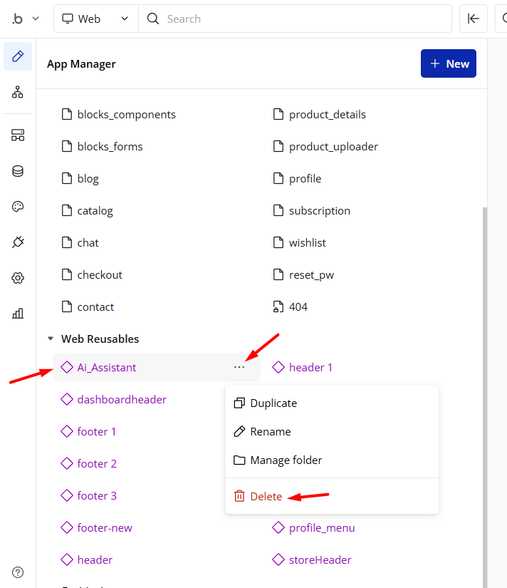
Task: Open the Workflow tab icon
Action: point(18,92)
